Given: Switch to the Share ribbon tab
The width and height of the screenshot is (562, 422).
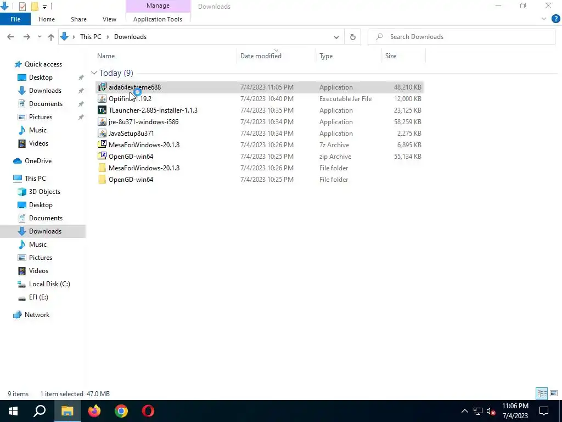Looking at the screenshot, I should [x=78, y=19].
